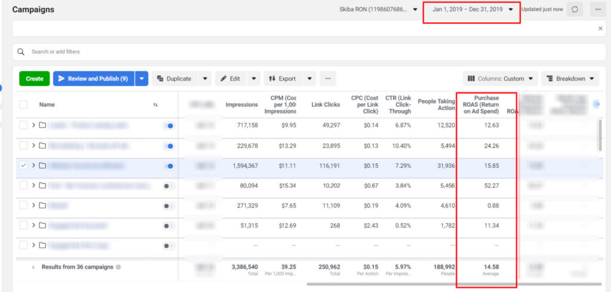Click the search magnifier icon
Viewport: 611px width, 292px height.
(x=21, y=52)
